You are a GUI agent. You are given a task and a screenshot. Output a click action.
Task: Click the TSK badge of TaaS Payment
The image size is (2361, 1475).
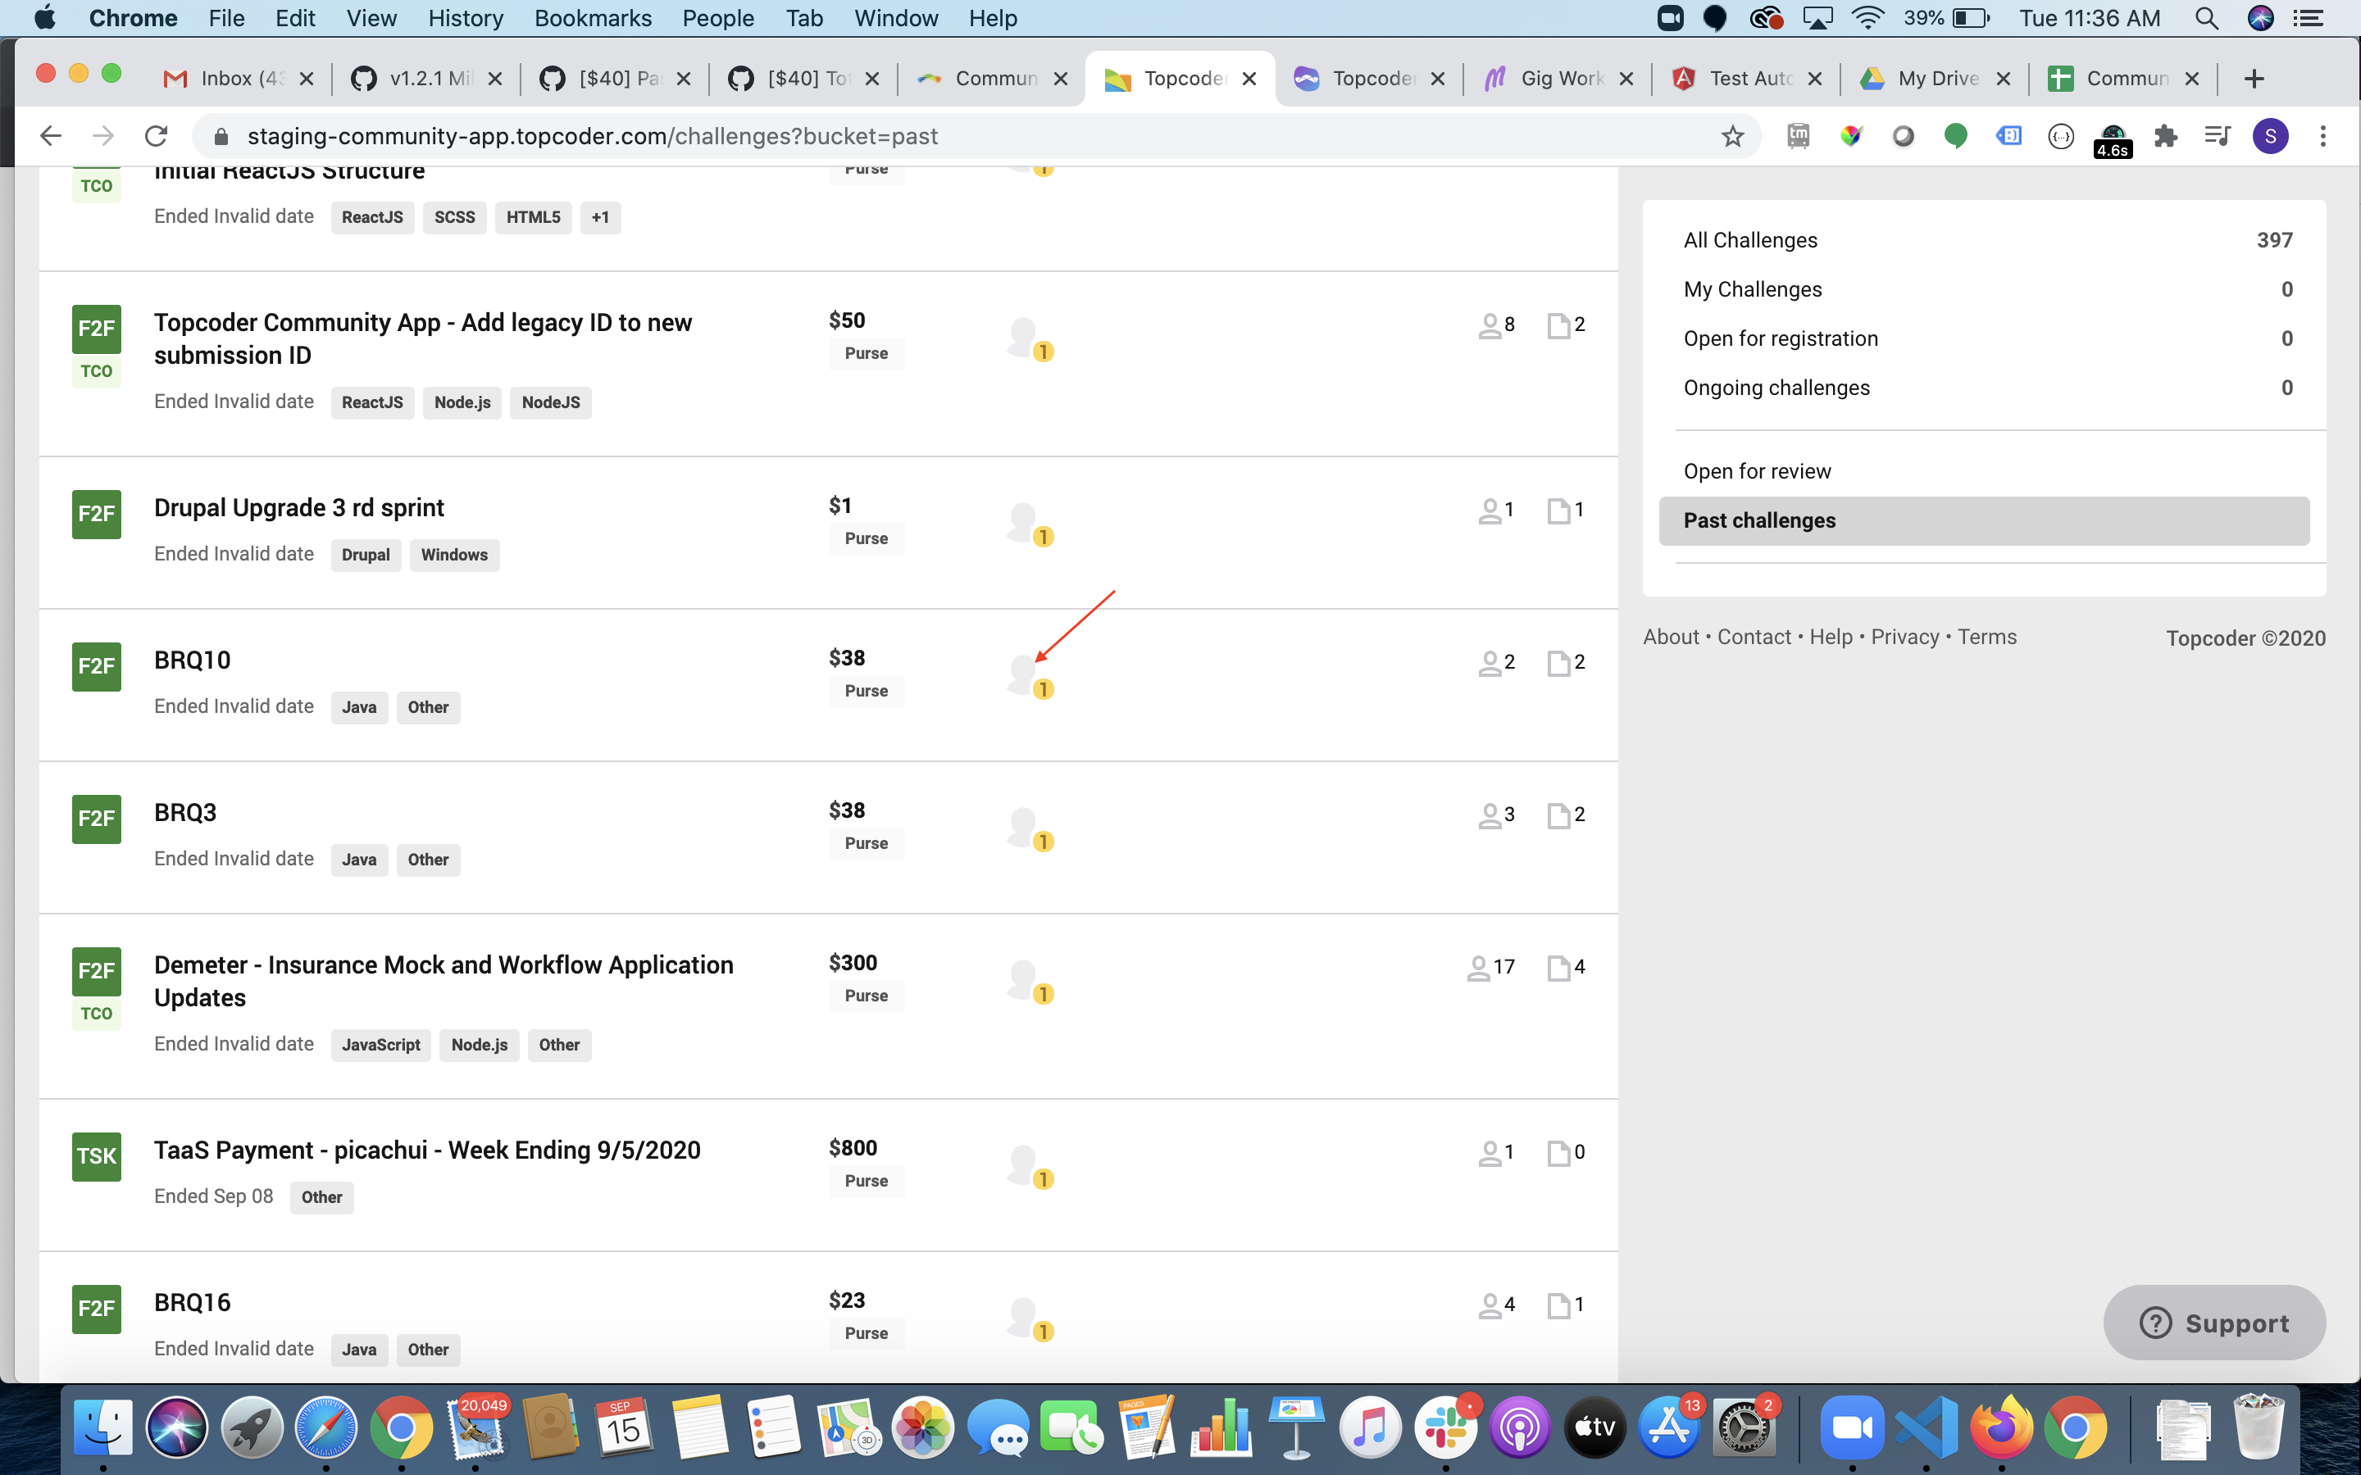(x=97, y=1156)
